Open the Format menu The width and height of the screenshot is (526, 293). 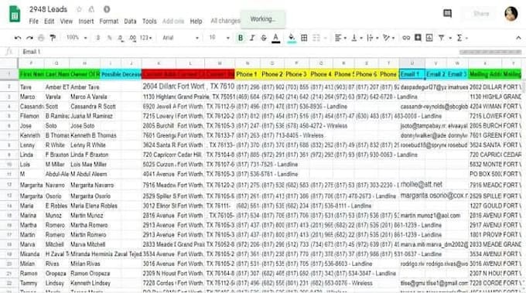pos(109,21)
